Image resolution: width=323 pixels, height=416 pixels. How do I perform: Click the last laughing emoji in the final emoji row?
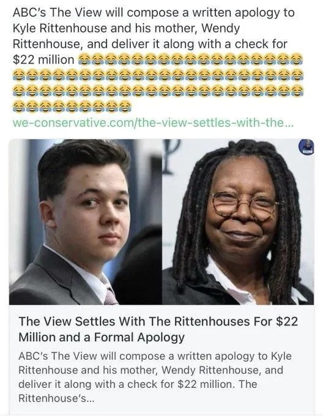tap(125, 105)
